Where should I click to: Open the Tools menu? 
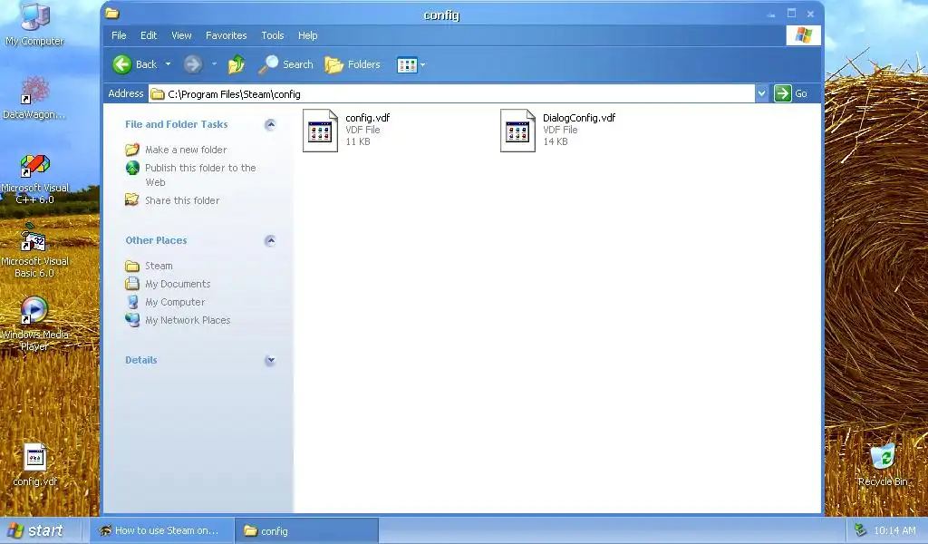click(273, 35)
